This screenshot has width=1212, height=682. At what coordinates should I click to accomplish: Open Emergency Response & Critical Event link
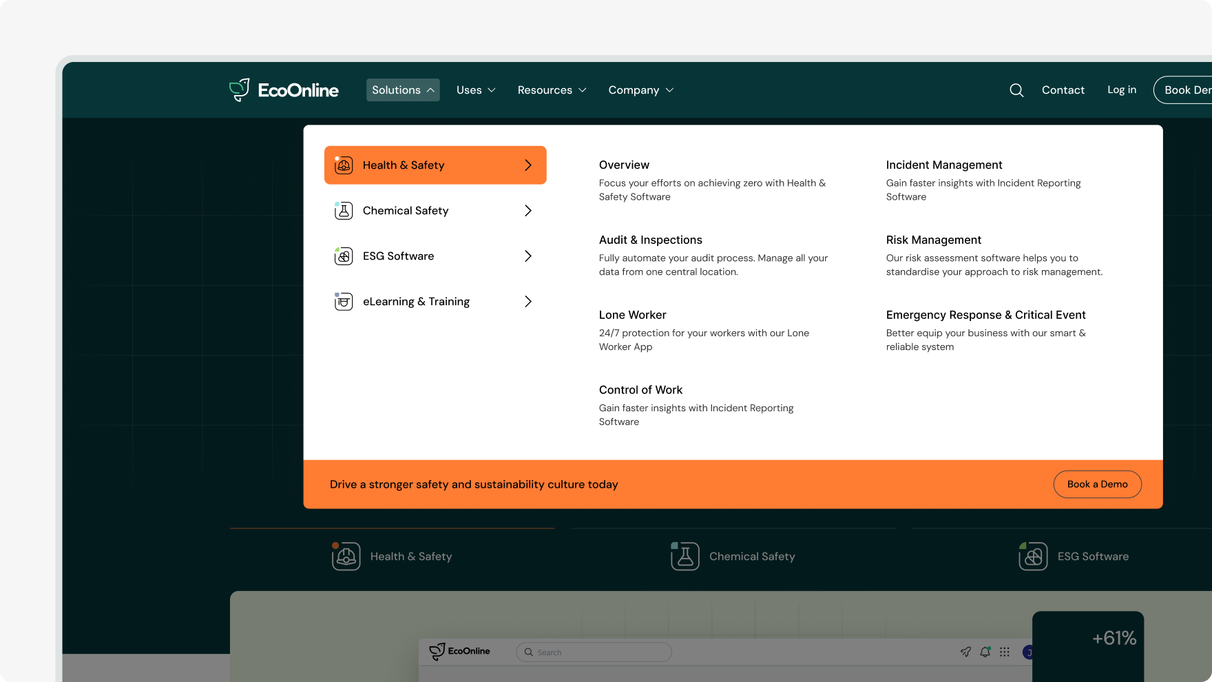(986, 316)
